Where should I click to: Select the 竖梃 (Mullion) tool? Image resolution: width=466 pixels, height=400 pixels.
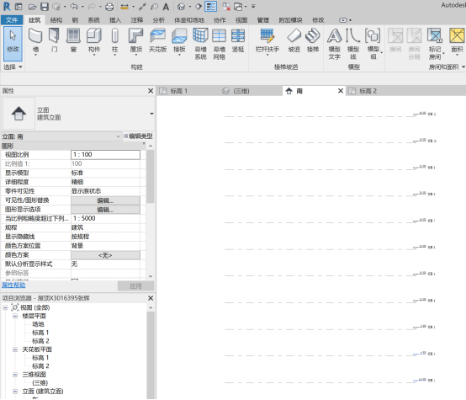(238, 40)
